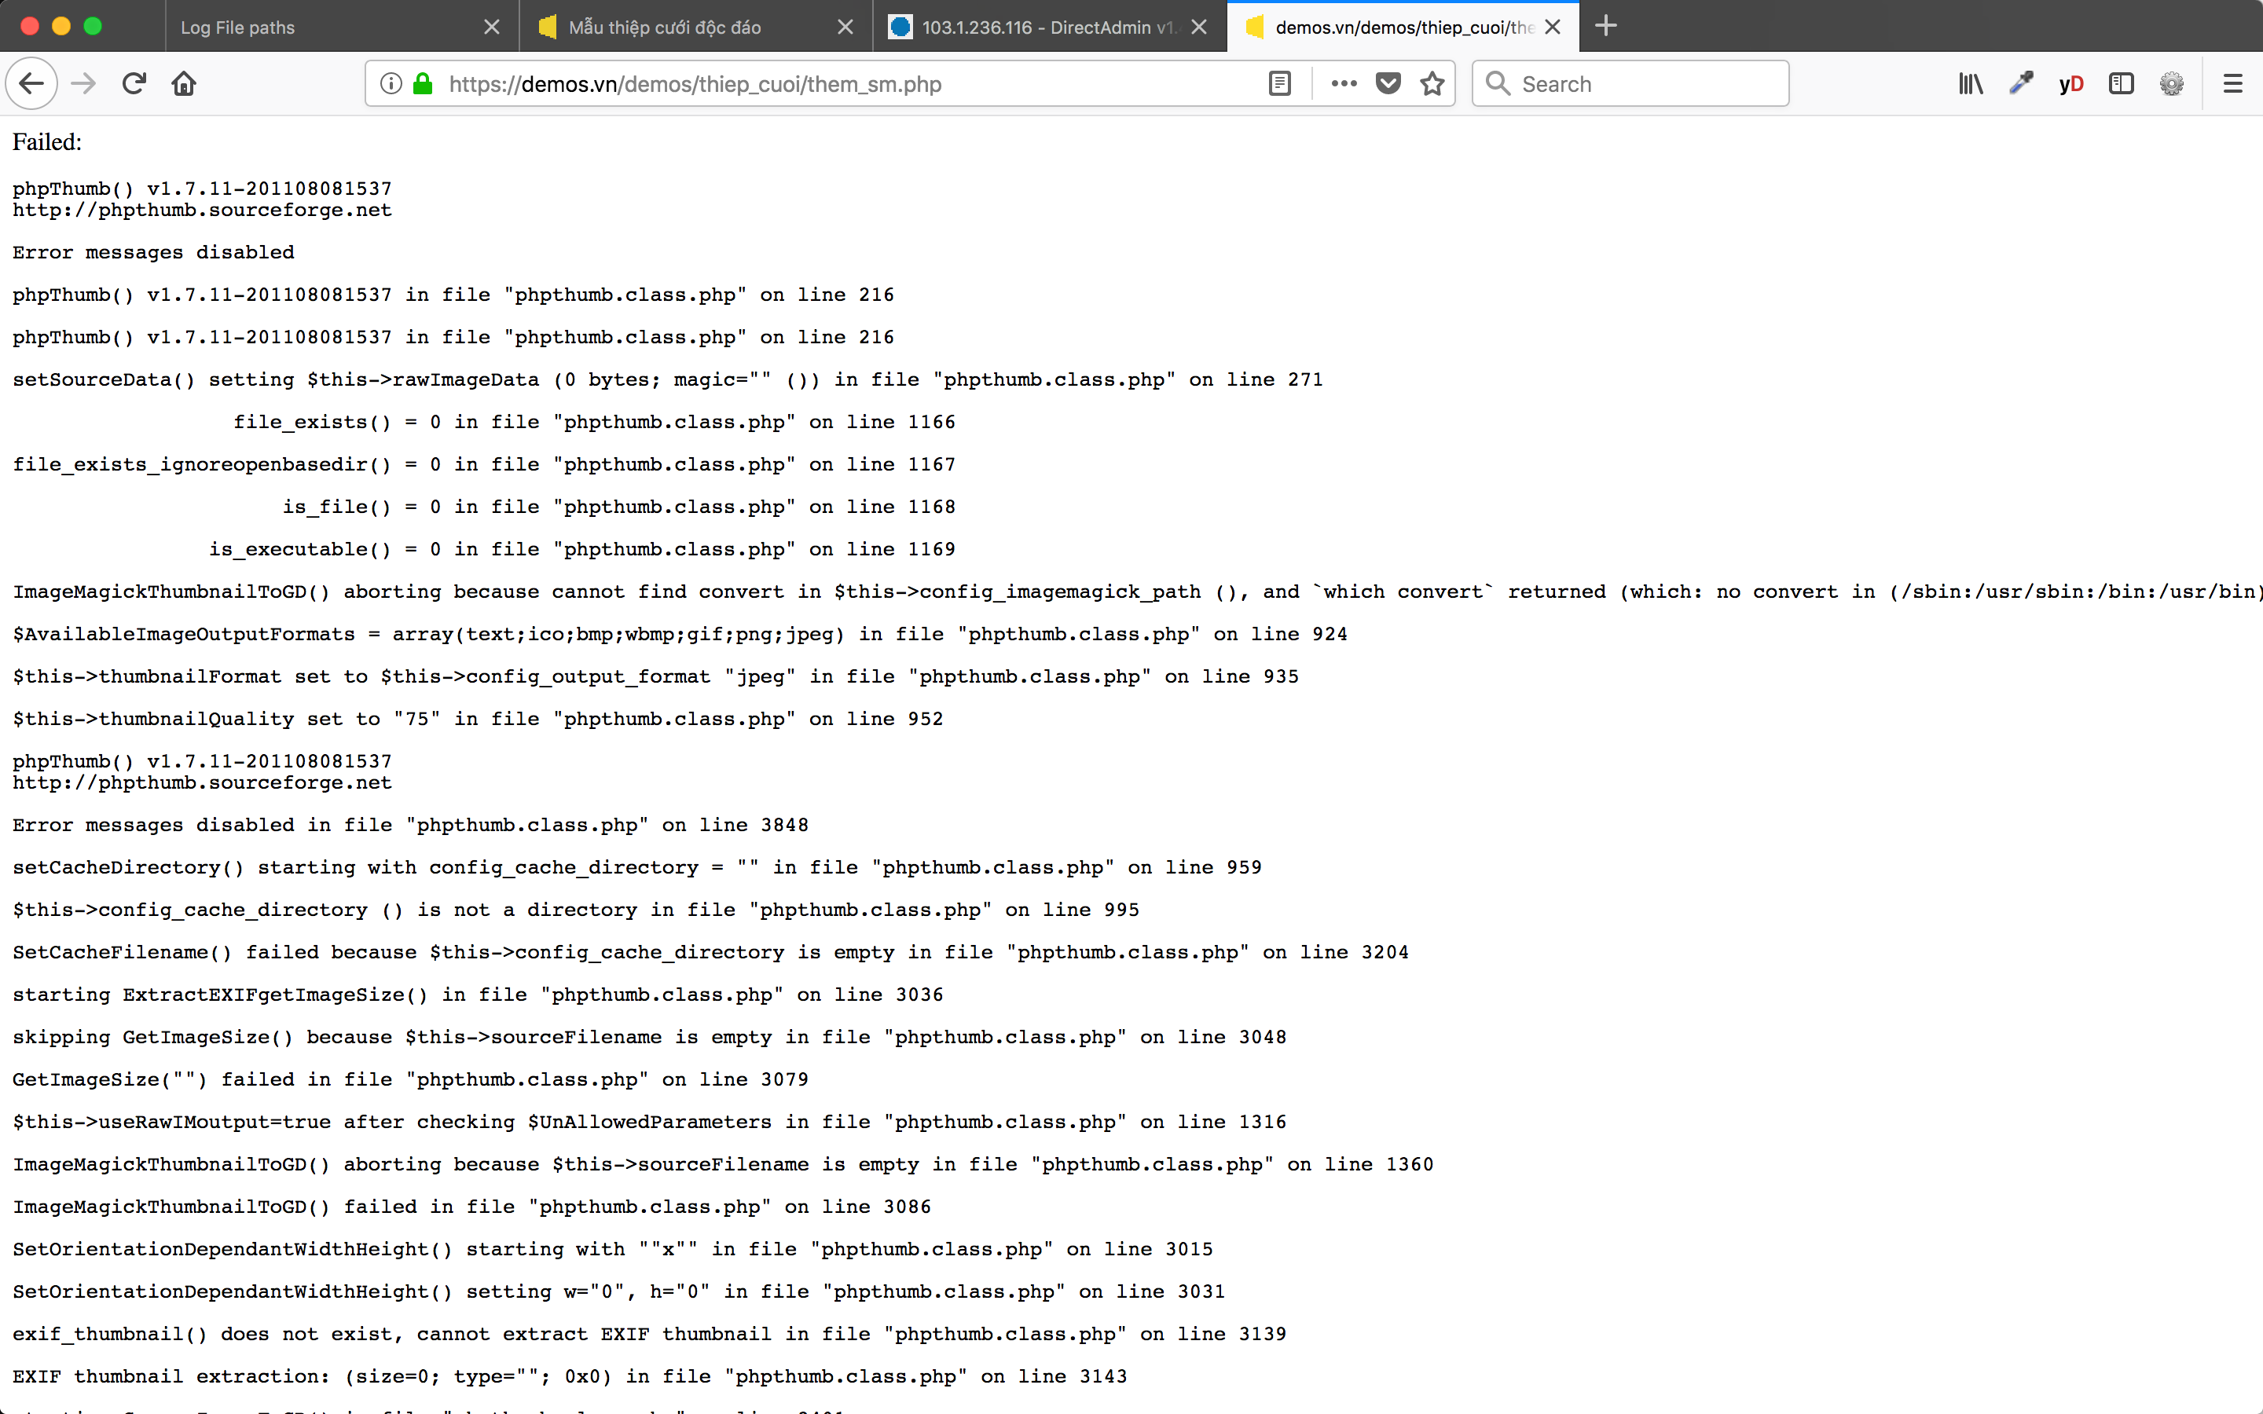Click the useRawIMoutput=true line 1316
Viewport: 2263px width, 1414px height.
point(649,1123)
